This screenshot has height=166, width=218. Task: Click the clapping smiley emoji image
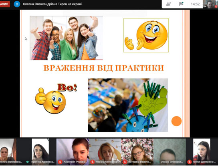pyautogui.click(x=146, y=35)
